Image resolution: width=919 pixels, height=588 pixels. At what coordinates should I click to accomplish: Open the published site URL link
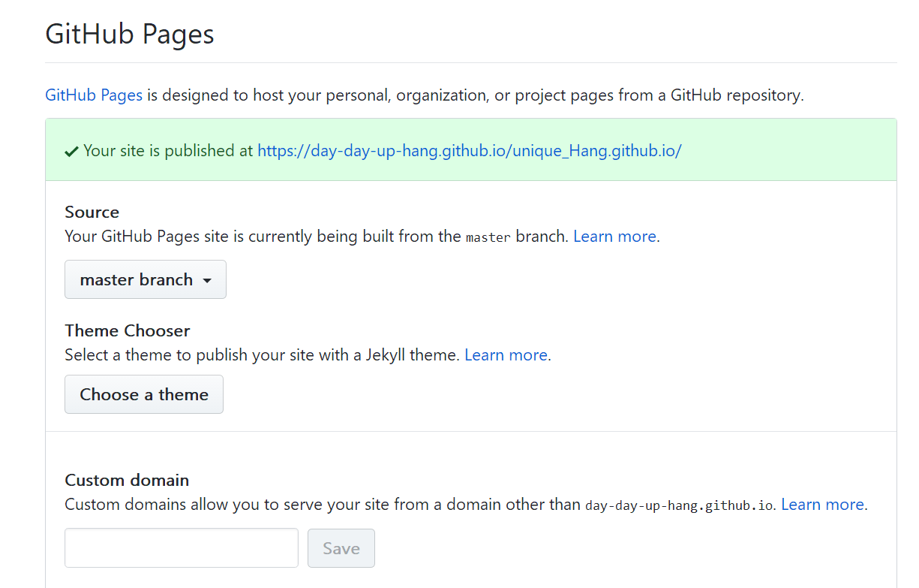469,151
